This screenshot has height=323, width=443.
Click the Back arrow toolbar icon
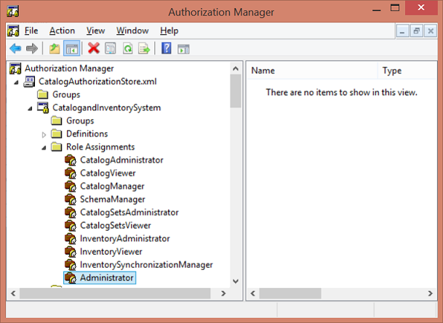pos(15,49)
